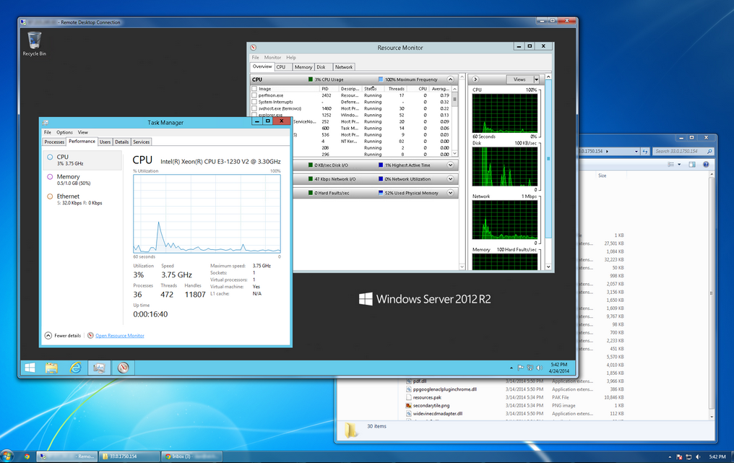This screenshot has height=463, width=734.
Task: Click the remote Windows Server Start button
Action: pos(30,368)
